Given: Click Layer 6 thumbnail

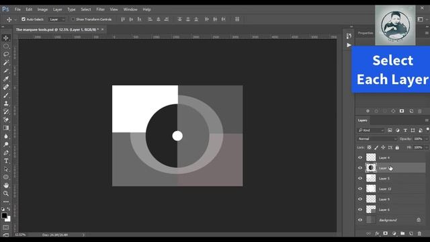Looking at the screenshot, I should [x=371, y=210].
